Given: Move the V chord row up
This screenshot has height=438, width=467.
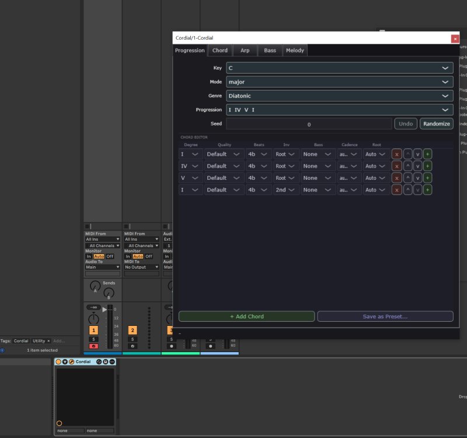Looking at the screenshot, I should coord(407,178).
